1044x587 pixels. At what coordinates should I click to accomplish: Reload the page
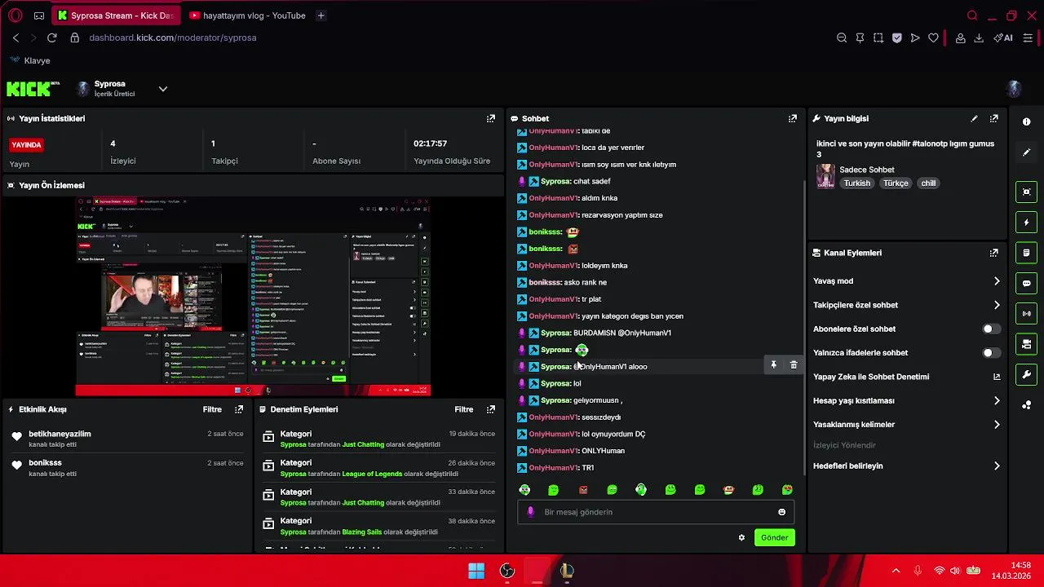[x=51, y=38]
